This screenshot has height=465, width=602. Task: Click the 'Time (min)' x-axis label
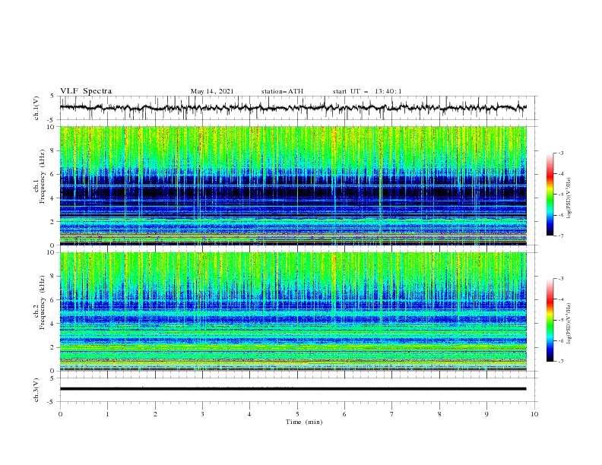pos(304,422)
